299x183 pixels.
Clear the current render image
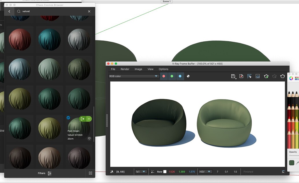point(241,76)
